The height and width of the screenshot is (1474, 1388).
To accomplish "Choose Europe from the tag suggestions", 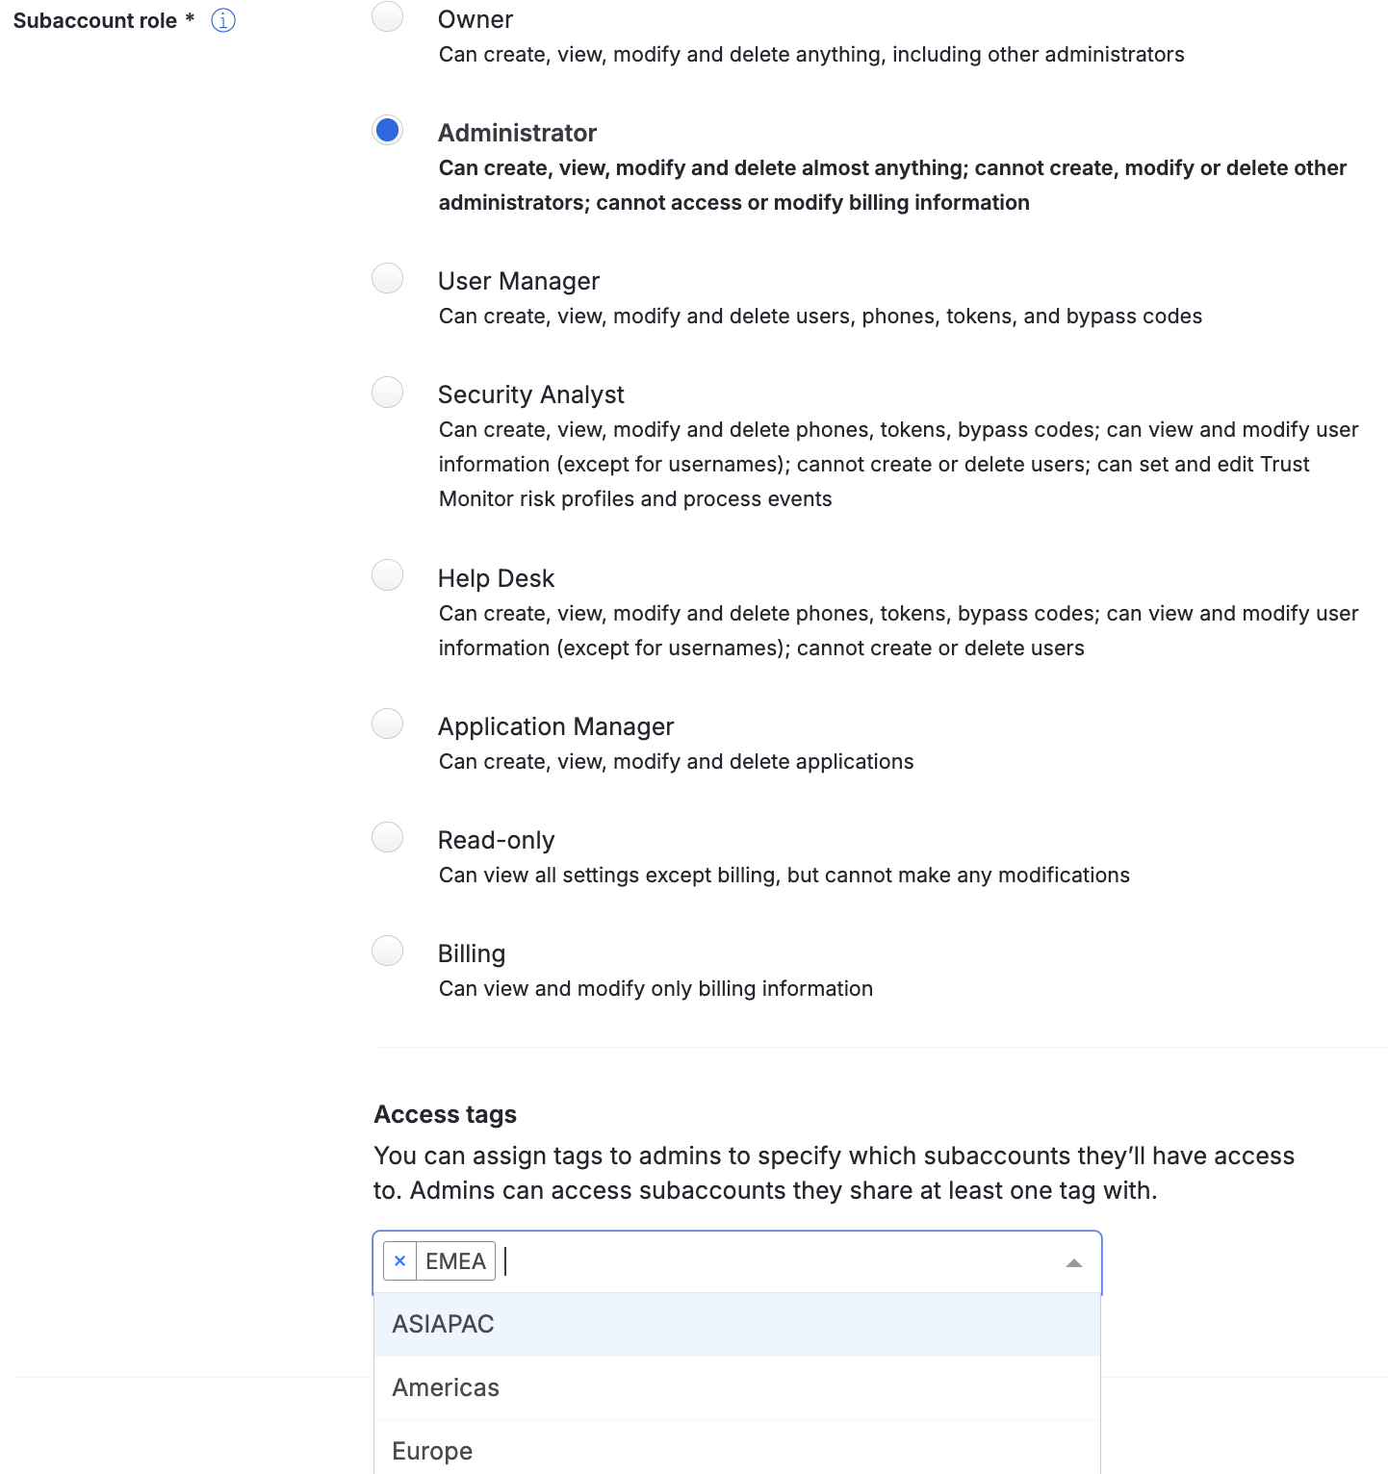I will click(x=432, y=1451).
